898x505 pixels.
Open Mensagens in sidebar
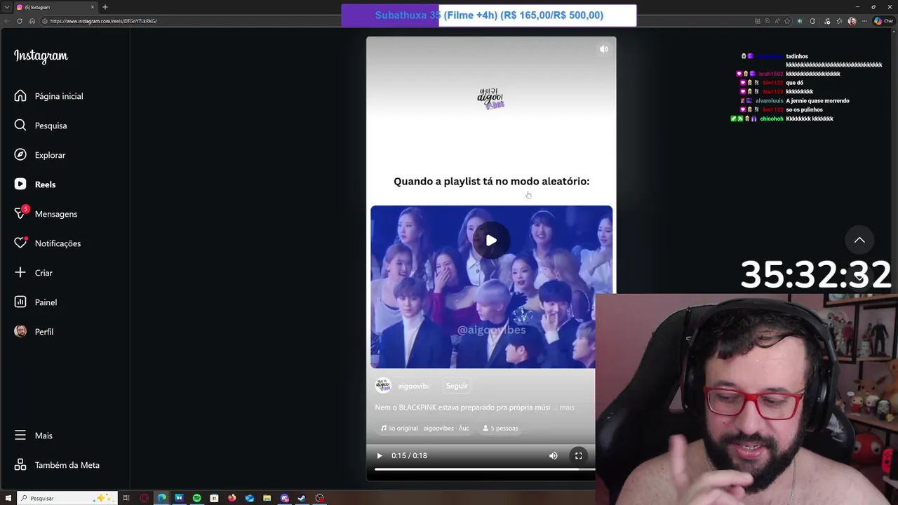46,214
